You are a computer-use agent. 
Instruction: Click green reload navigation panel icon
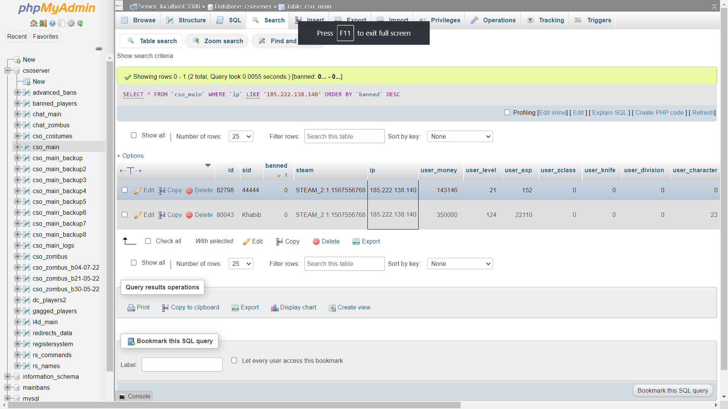click(x=80, y=23)
